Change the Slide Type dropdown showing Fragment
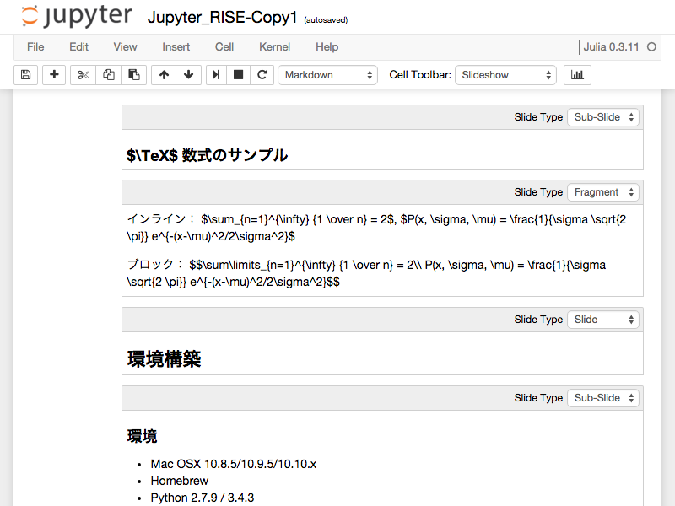Viewport: 675px width, 506px height. pos(602,192)
